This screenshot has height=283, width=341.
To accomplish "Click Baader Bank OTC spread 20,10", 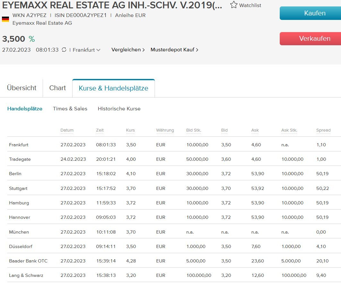I will 322,261.
